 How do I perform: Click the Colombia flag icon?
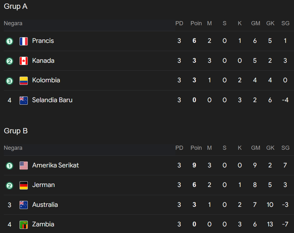point(24,80)
